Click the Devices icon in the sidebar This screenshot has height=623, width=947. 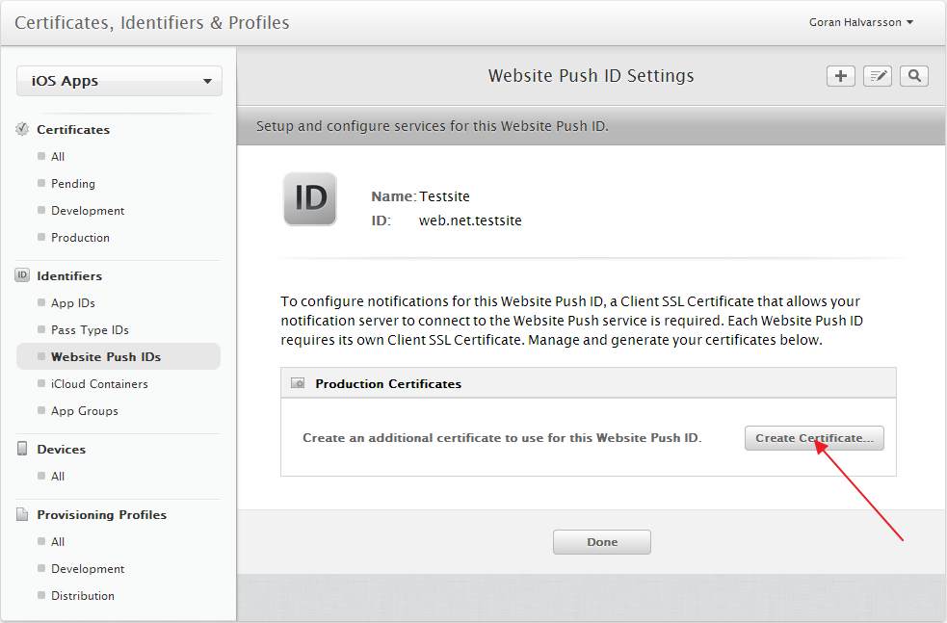(x=21, y=449)
